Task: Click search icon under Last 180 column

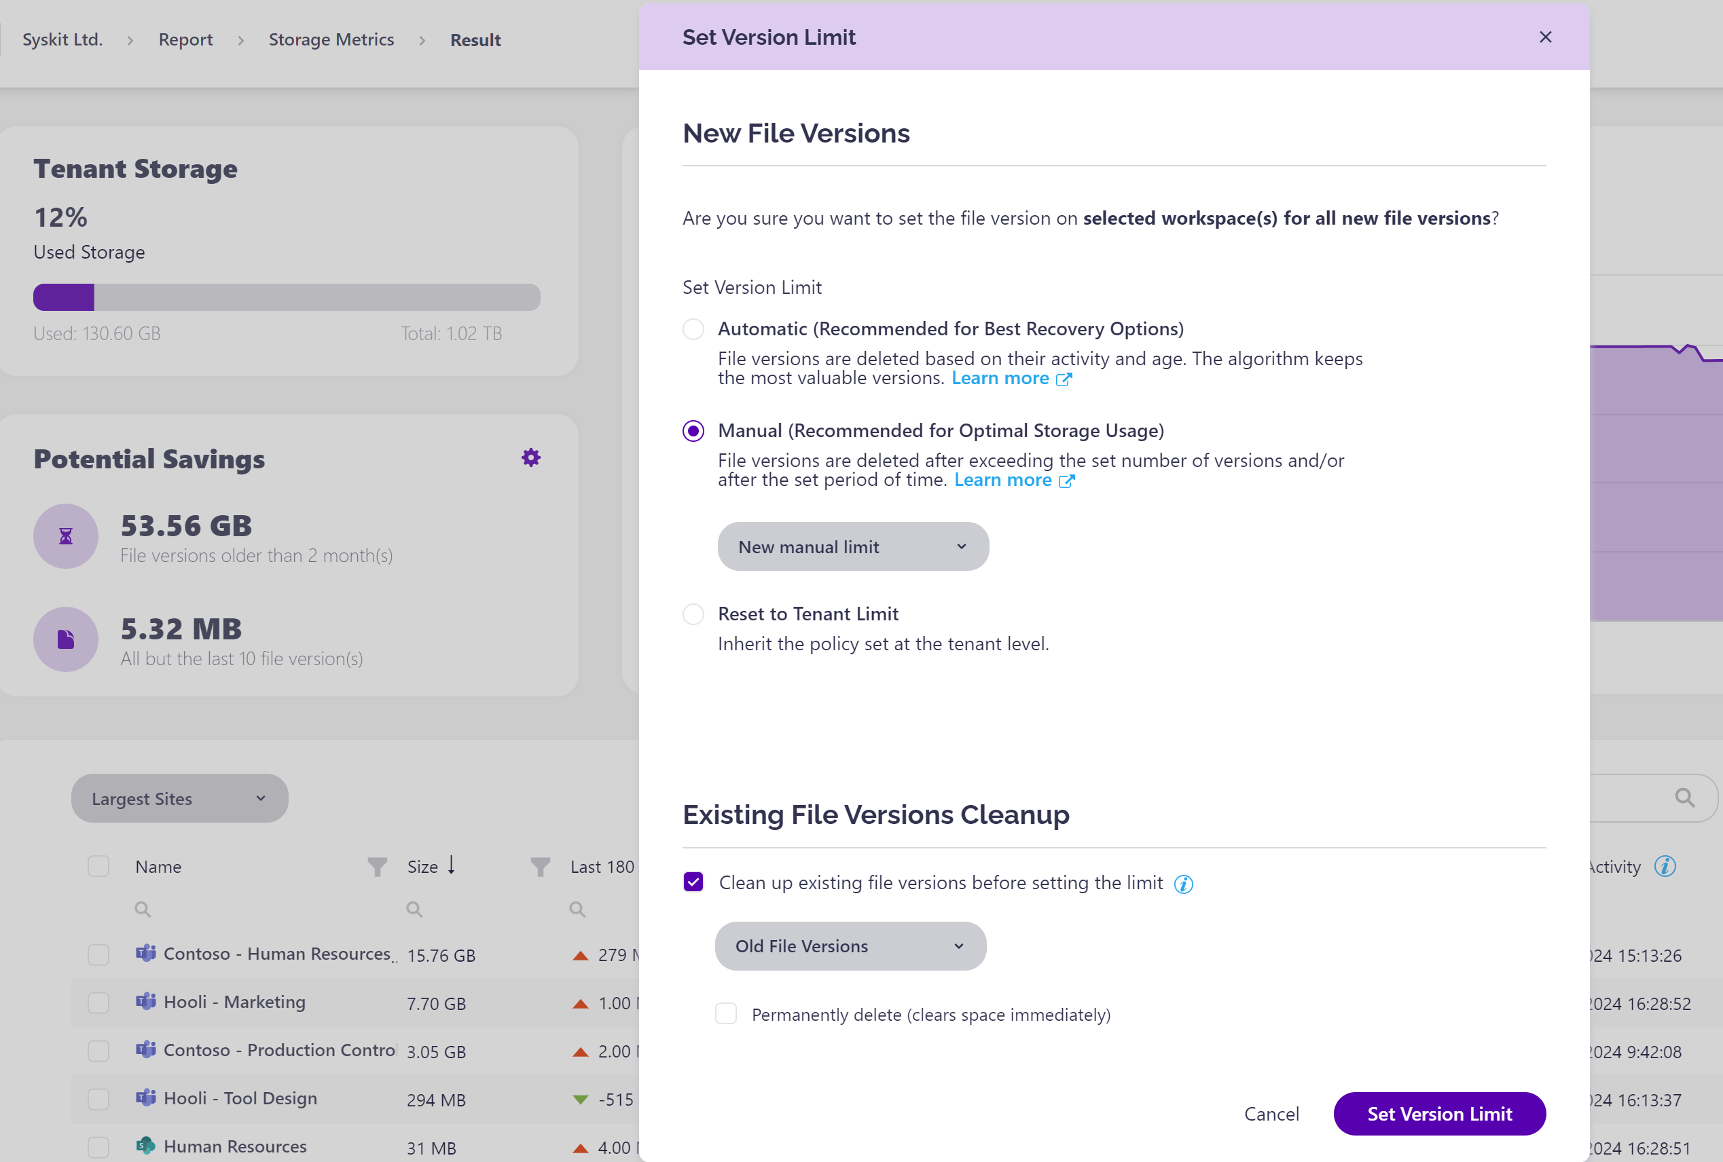Action: (x=577, y=909)
